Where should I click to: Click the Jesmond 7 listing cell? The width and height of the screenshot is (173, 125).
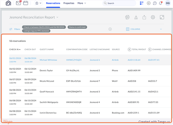pyautogui.click(x=95, y=81)
